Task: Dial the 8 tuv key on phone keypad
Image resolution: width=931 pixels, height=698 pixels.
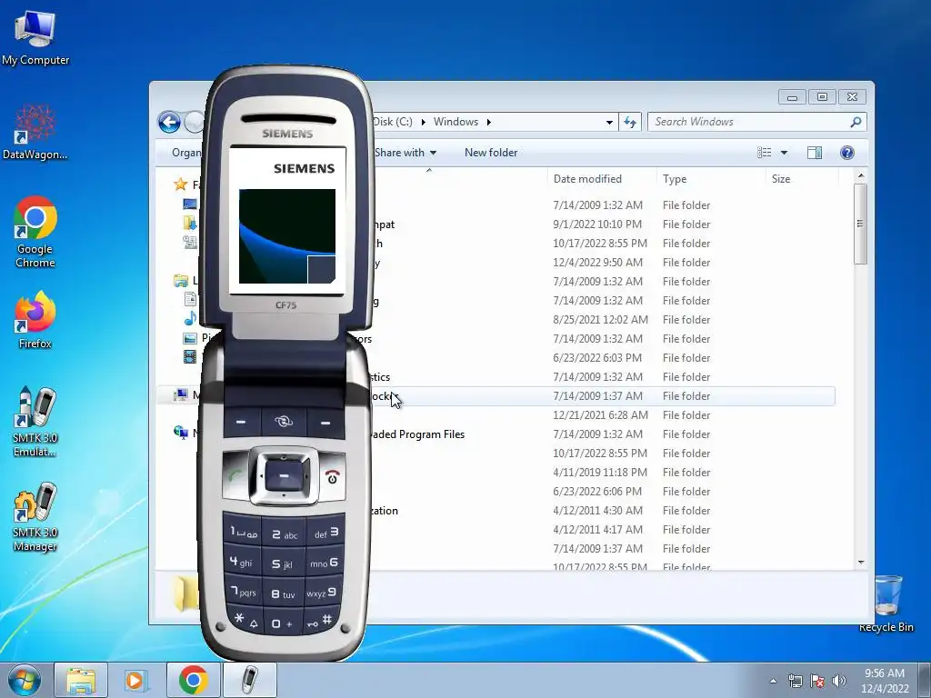Action: 284,593
